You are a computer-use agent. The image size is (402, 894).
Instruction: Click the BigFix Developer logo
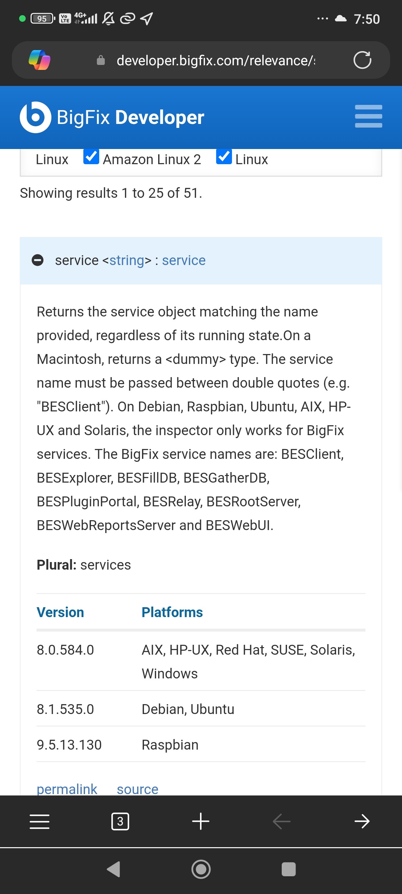[112, 117]
